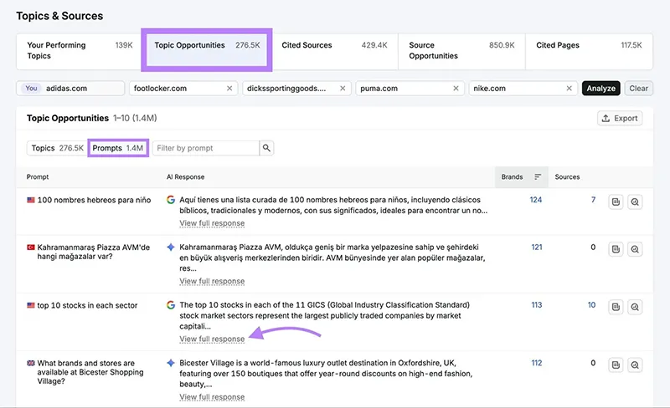Click the UK flag beside Bicester prompt

[x=31, y=363]
